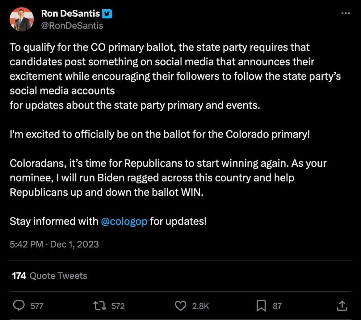The image size is (361, 320).
Task: Open the @cologop mention link
Action: (124, 221)
